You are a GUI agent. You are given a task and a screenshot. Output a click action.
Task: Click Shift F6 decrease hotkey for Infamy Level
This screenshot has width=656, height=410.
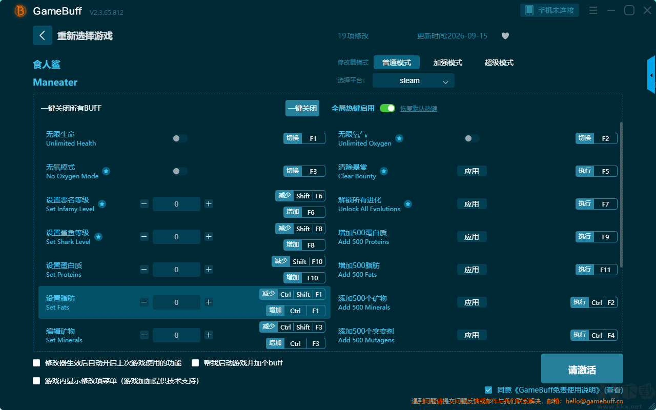coord(300,196)
